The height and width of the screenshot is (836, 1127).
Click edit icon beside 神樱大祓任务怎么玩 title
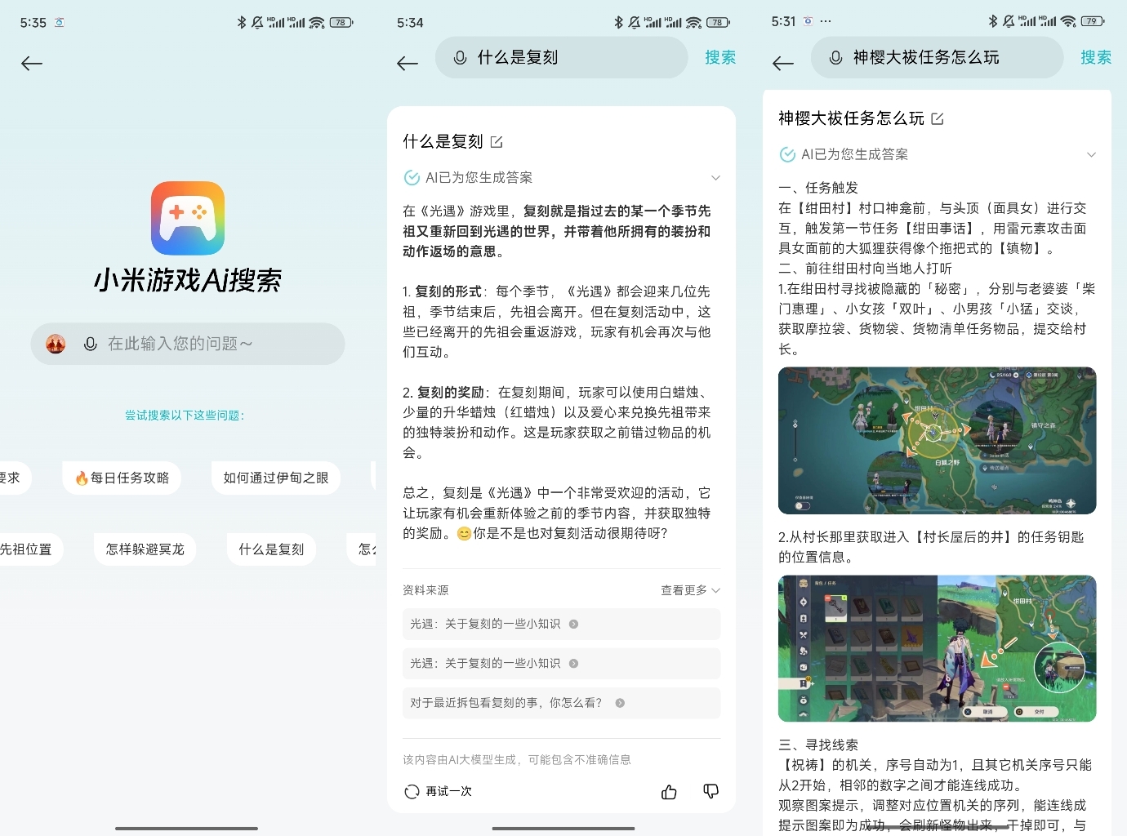[x=938, y=119]
